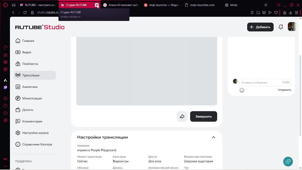Switch to the mojo launcher Яндекс tab
Image resolution: width=302 pixels, height=170 pixels.
[162, 5]
